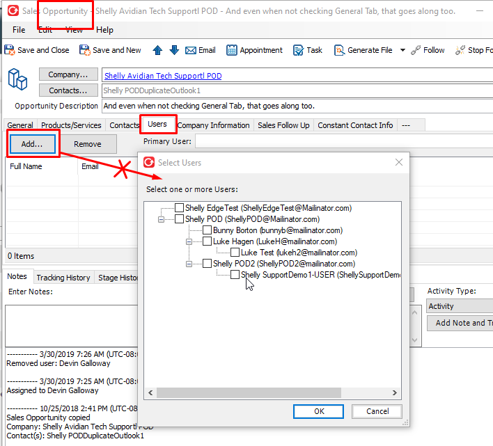Image resolution: width=493 pixels, height=446 pixels.
Task: Open the File menu
Action: pyautogui.click(x=19, y=30)
